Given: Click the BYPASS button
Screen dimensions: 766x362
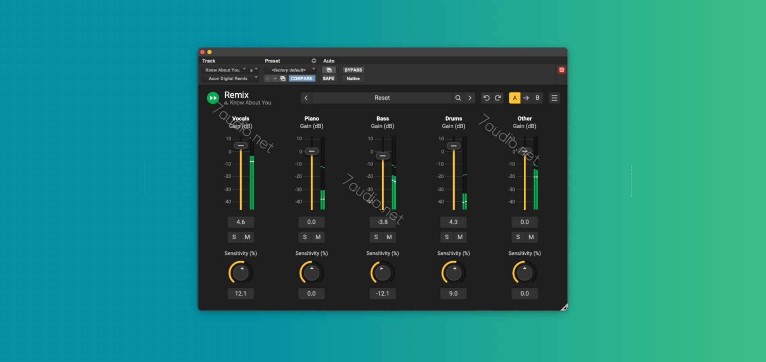Looking at the screenshot, I should point(353,70).
